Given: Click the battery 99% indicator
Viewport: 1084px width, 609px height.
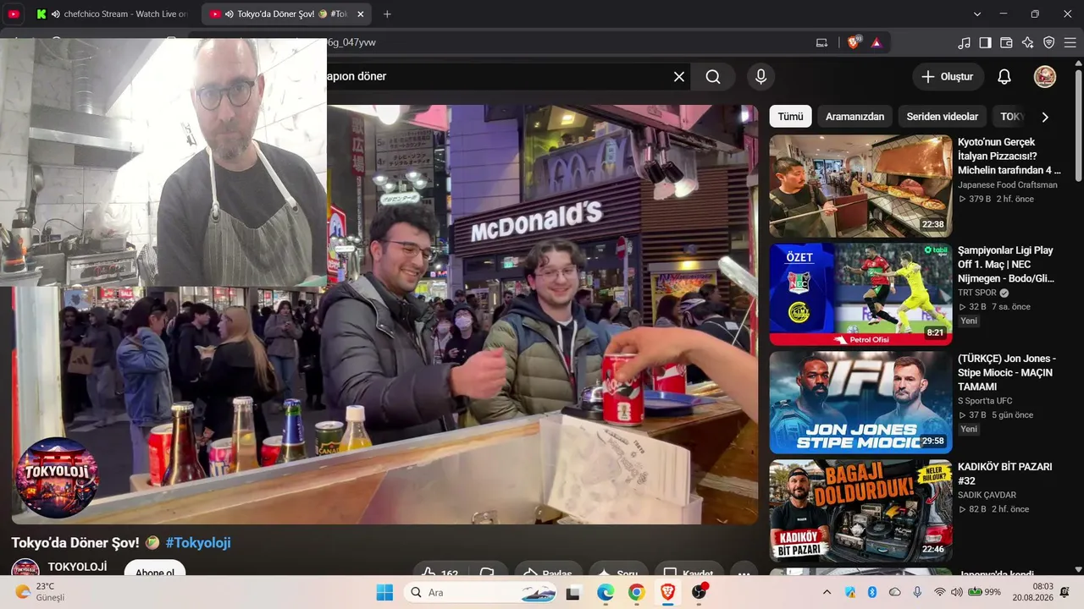Looking at the screenshot, I should (985, 592).
